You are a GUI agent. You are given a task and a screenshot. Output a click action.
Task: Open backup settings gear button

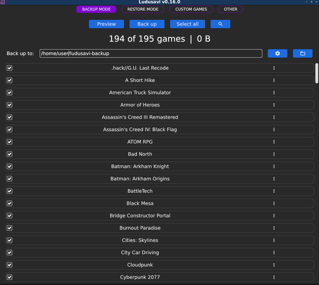tap(278, 53)
